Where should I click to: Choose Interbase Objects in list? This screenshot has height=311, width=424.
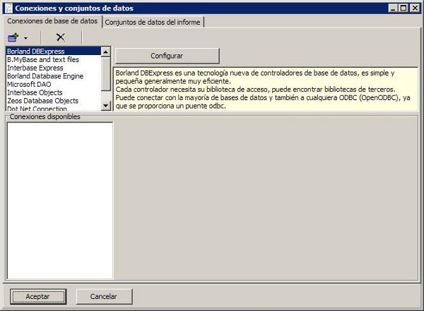[54, 92]
